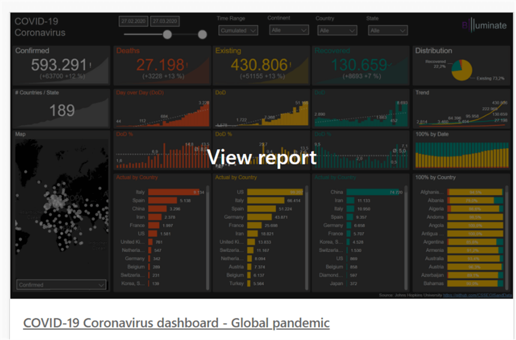Click the 'Existing 73,2%' pie label
This screenshot has height=340, width=516.
point(490,79)
